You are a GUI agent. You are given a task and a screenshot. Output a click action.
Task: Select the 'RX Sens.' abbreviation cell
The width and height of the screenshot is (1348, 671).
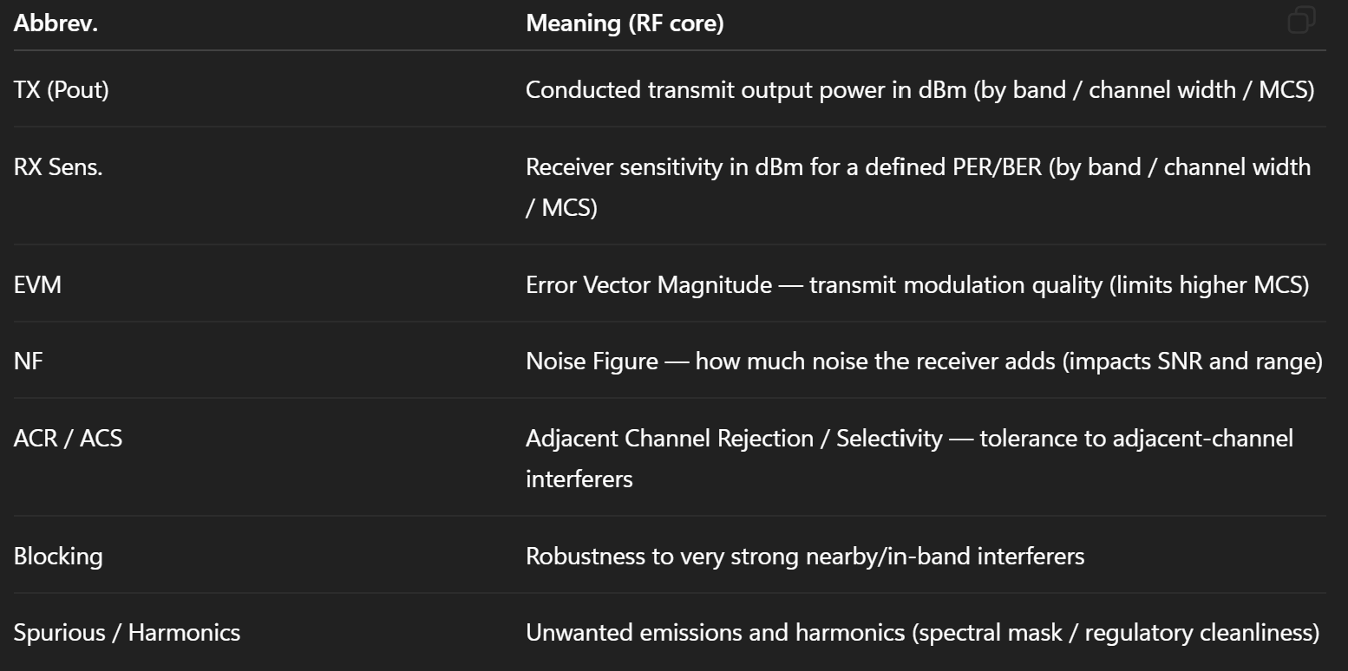pos(58,166)
